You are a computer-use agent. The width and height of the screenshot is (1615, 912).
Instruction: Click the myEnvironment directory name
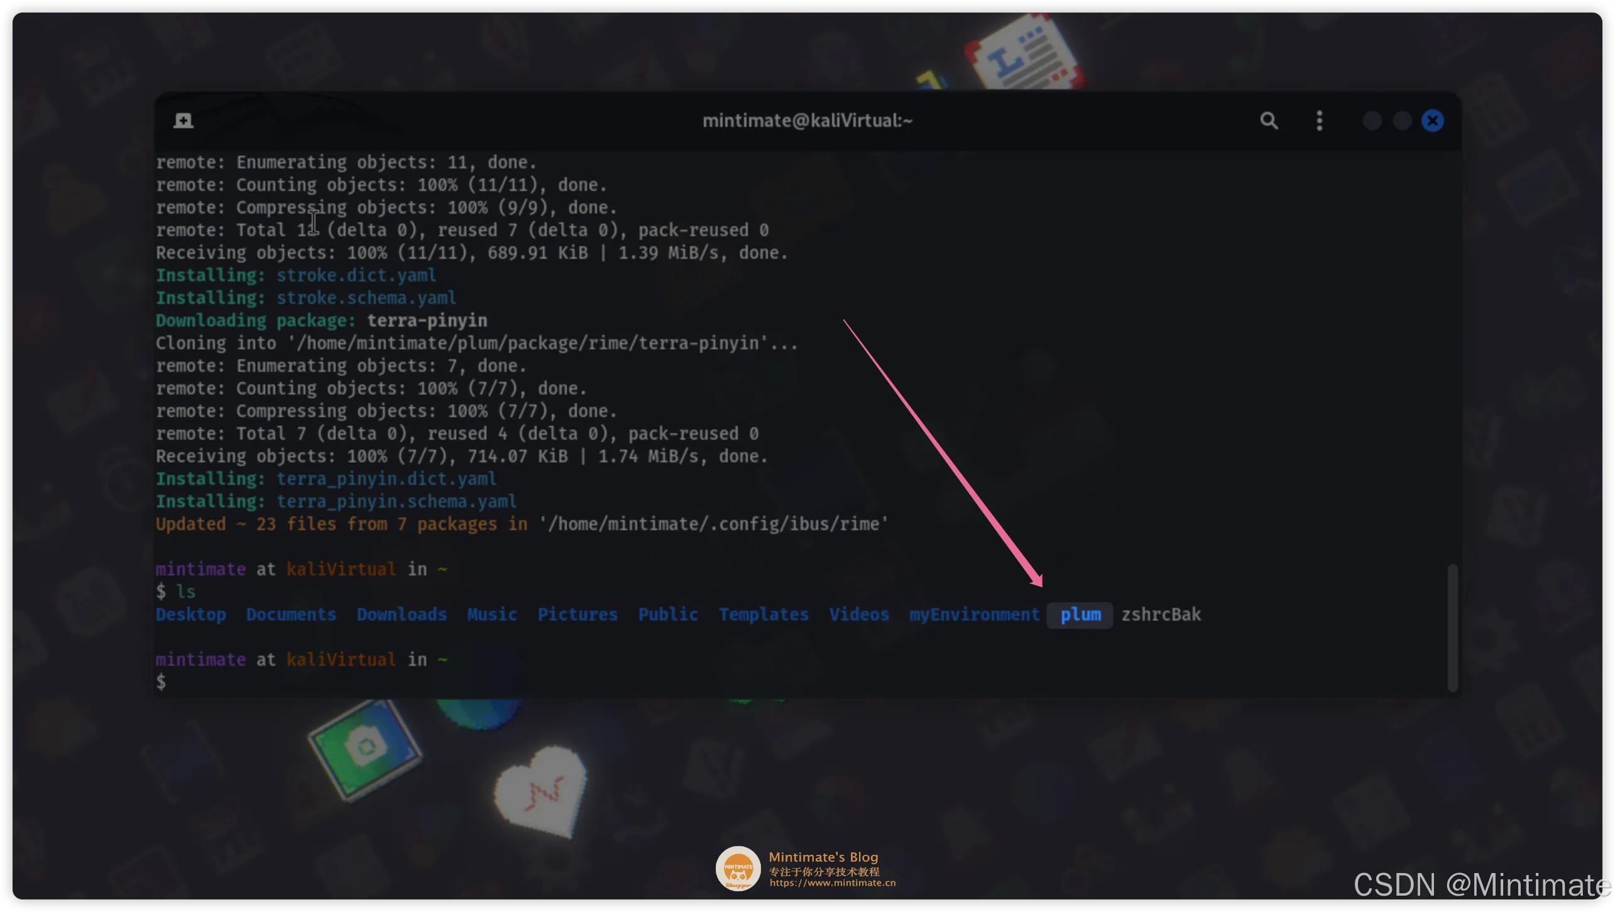[x=975, y=614]
